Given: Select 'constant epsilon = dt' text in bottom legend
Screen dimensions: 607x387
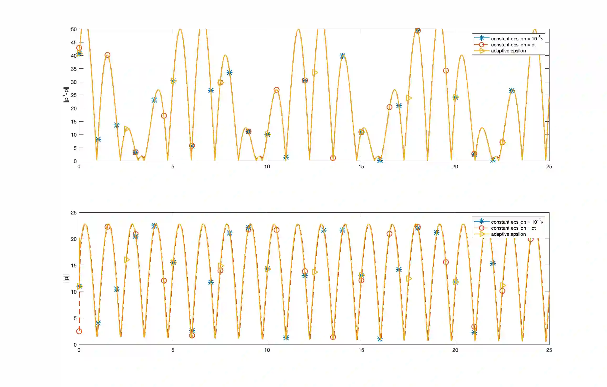Looking at the screenshot, I should tap(513, 228).
